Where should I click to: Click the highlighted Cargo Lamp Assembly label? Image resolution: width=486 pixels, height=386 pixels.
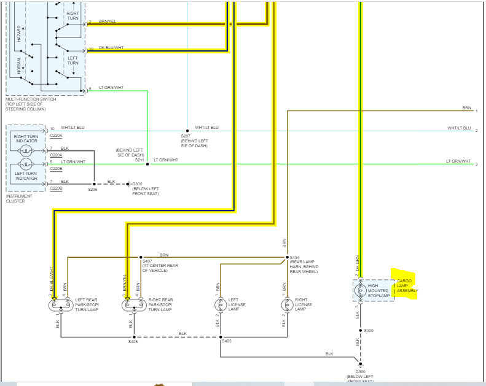pos(407,286)
